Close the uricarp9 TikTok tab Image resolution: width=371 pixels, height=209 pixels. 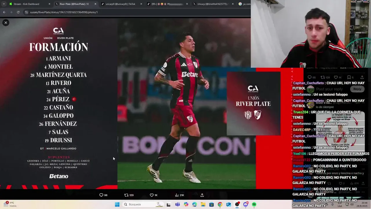pyautogui.click(x=141, y=4)
